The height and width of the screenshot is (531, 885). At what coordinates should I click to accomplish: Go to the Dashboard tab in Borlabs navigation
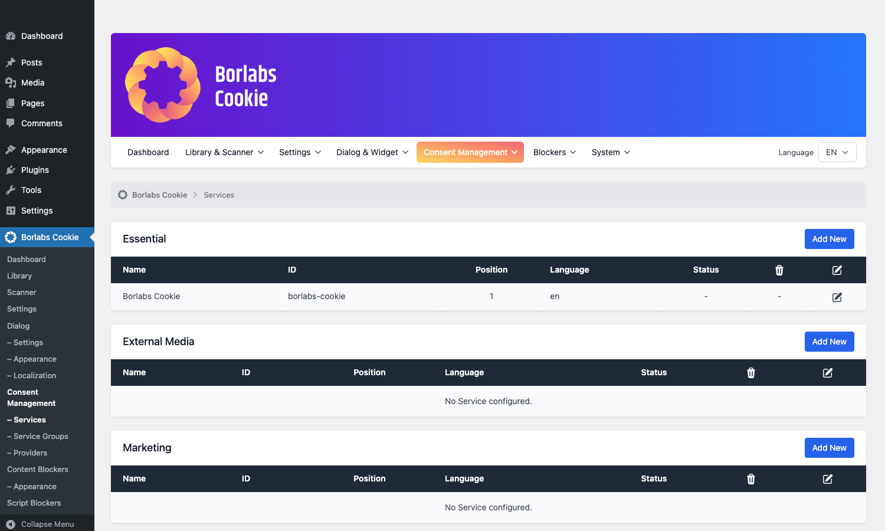pos(148,152)
